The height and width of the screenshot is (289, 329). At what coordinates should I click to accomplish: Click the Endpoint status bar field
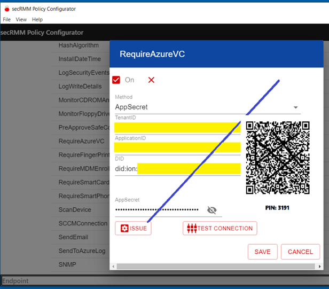[x=164, y=280]
